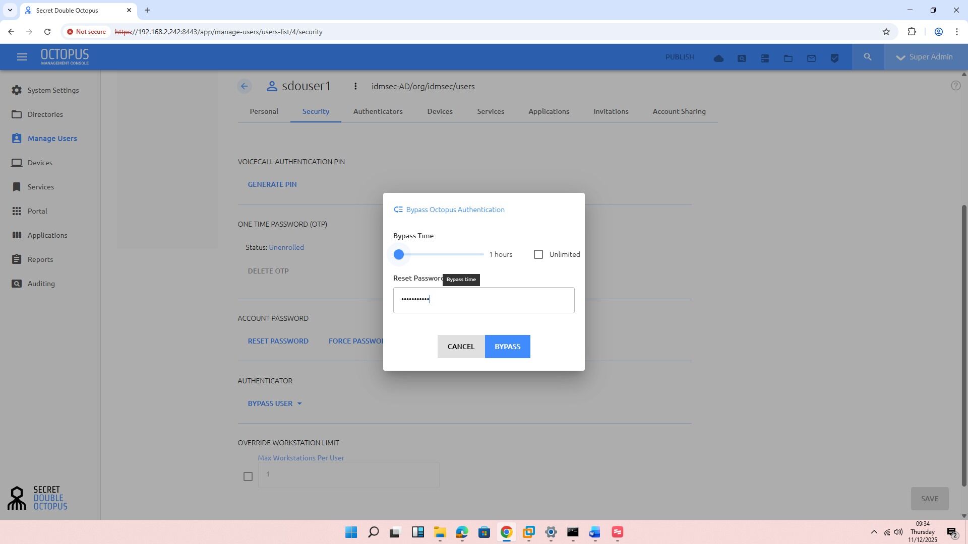Screen dimensions: 968x544
Task: Open the three-dot menu beside sdouser1
Action: click(x=355, y=86)
